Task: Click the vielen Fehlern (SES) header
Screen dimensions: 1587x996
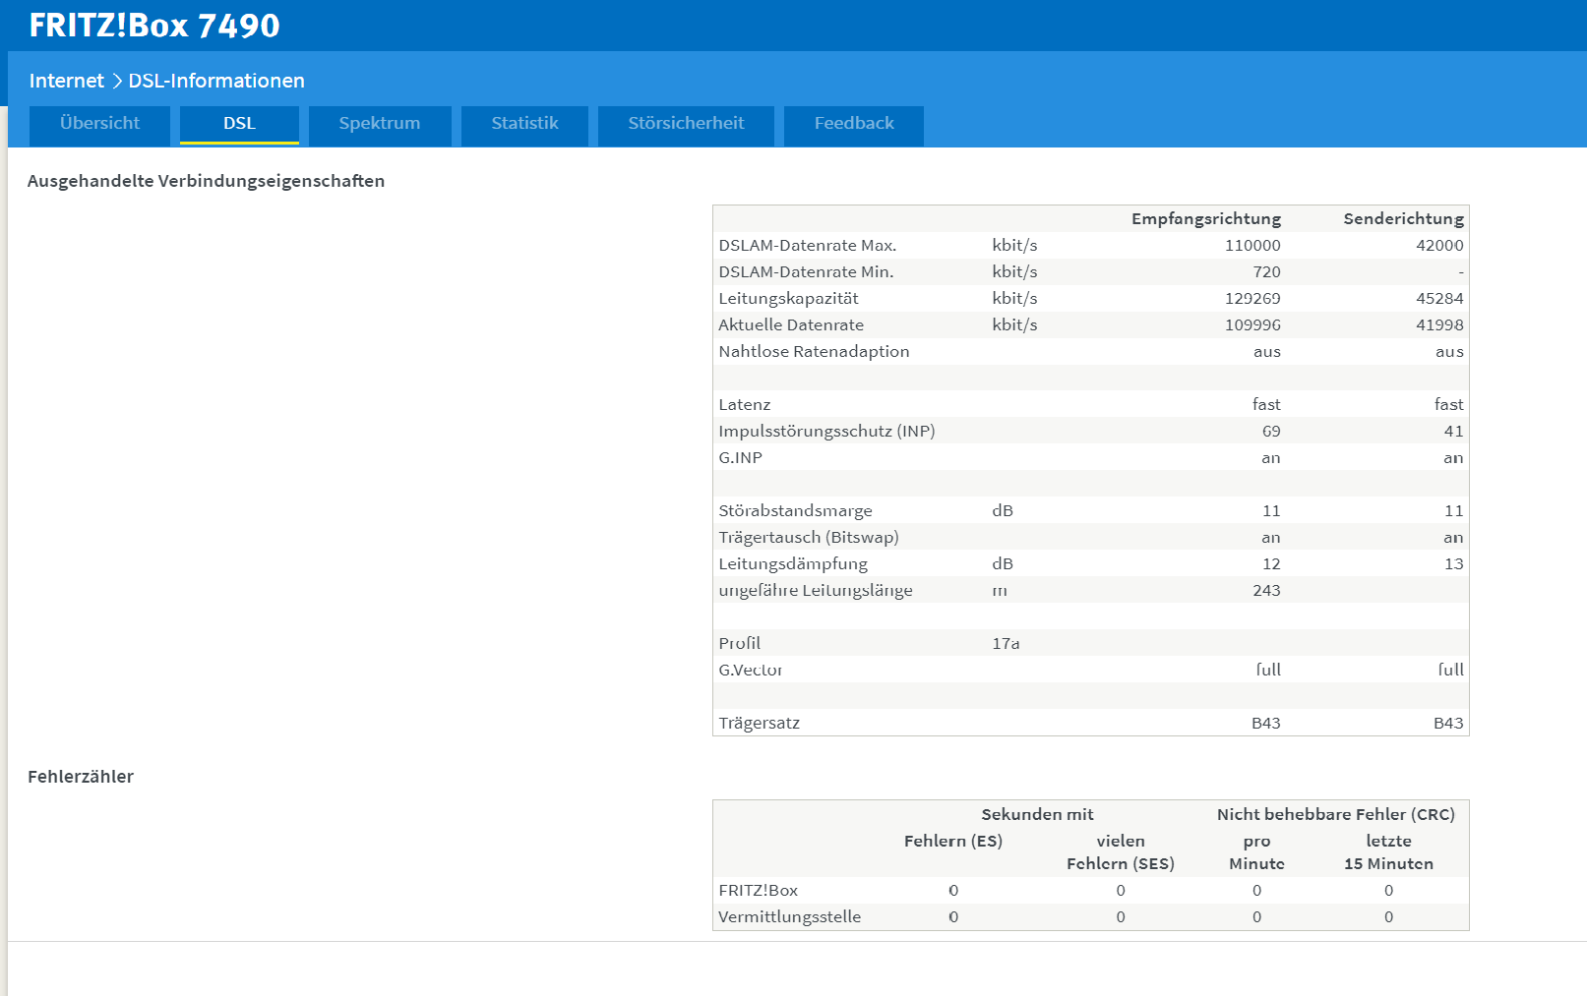Action: tap(1121, 852)
